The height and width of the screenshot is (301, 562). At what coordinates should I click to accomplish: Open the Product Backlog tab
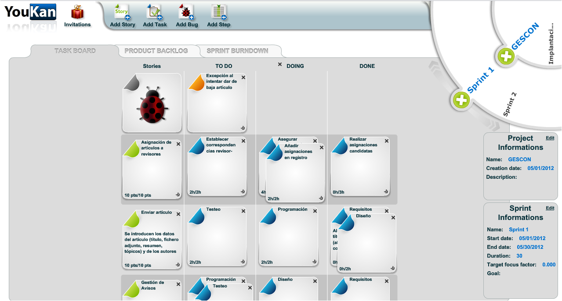coord(156,51)
